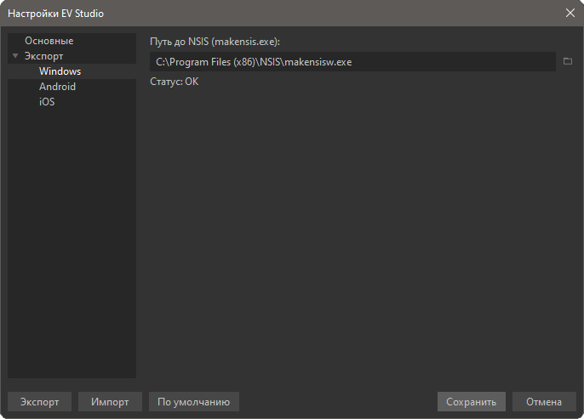Click the end of makensisw.exe path text
Viewport: 584px width, 419px height.
pyautogui.click(x=352, y=62)
